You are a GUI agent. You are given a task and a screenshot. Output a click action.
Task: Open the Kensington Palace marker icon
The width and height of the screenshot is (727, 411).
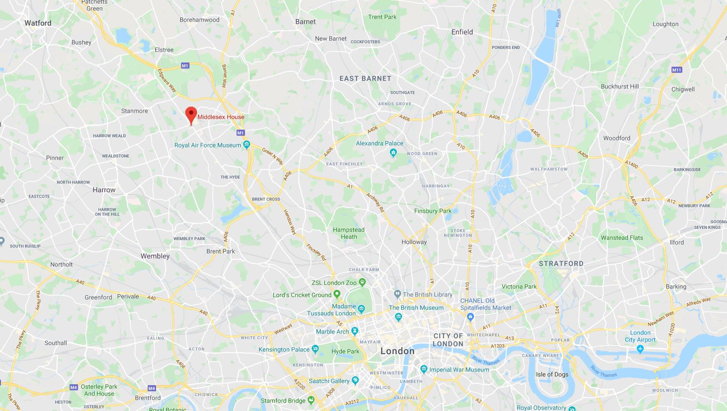tap(315, 349)
